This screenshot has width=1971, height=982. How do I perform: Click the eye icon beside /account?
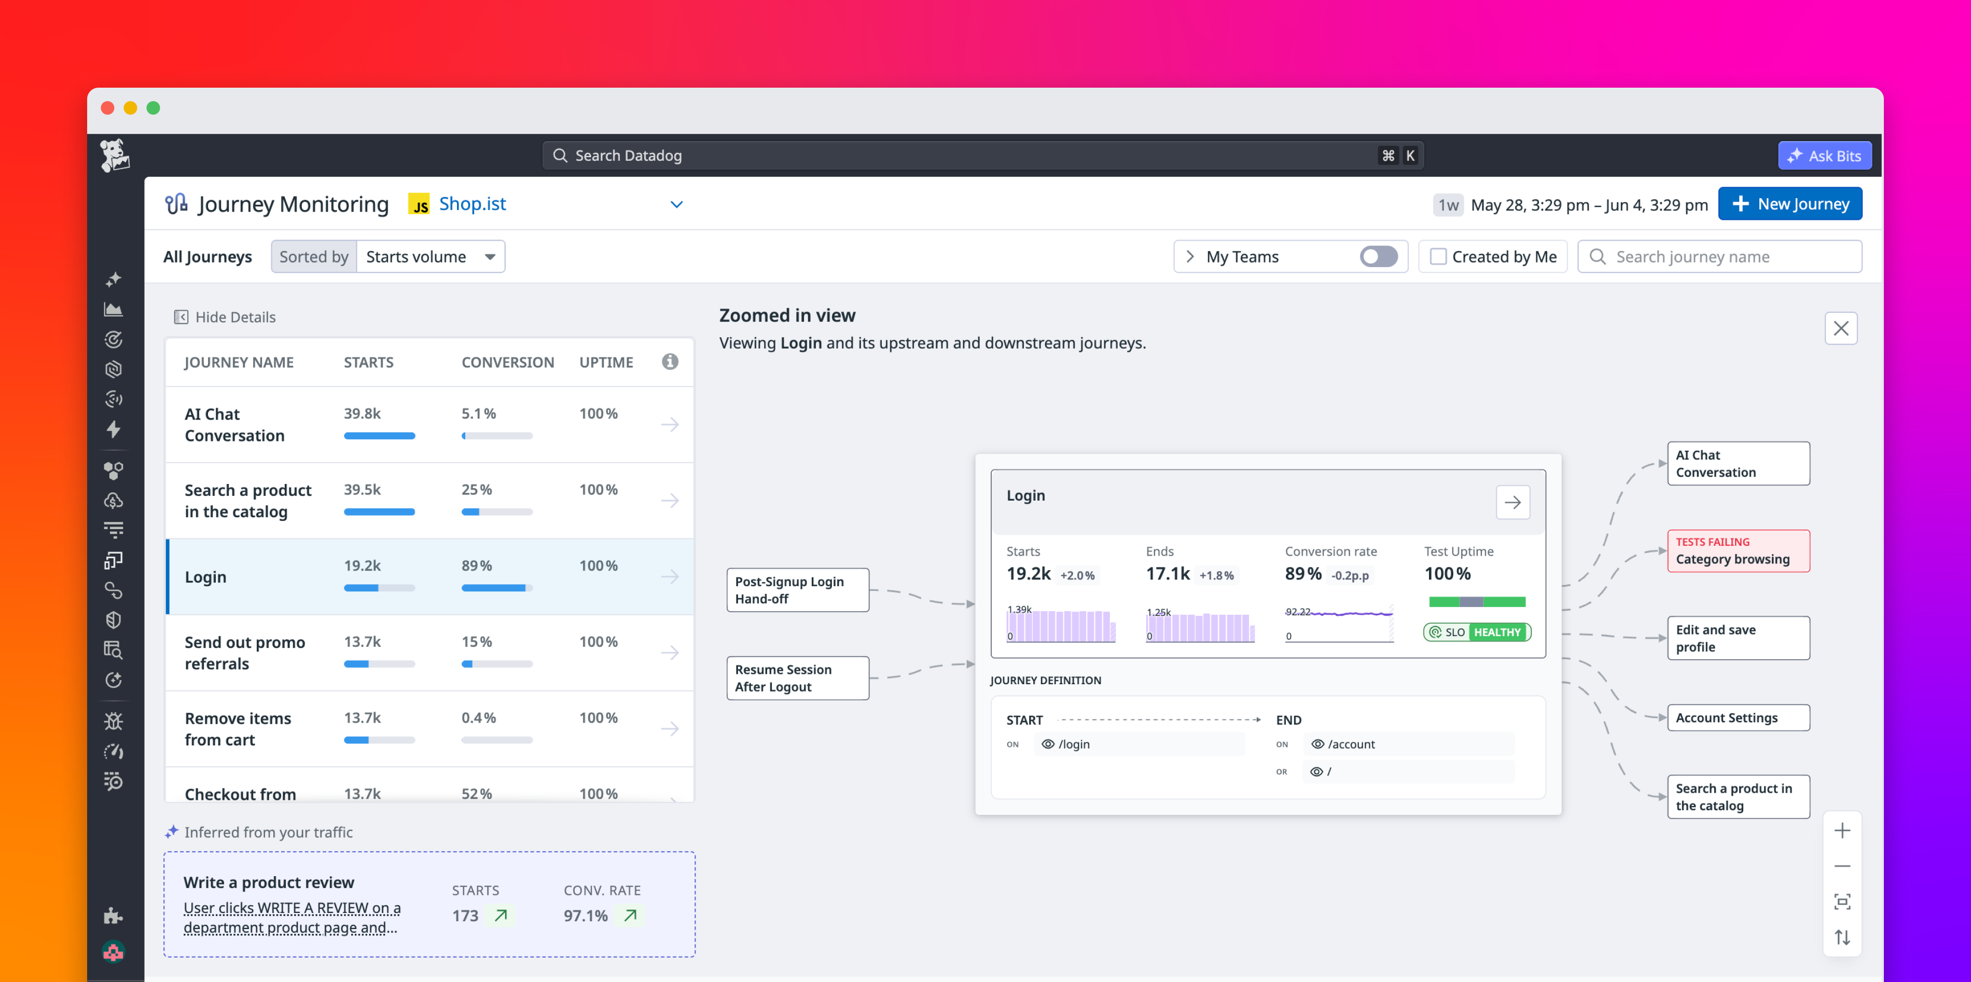point(1317,745)
